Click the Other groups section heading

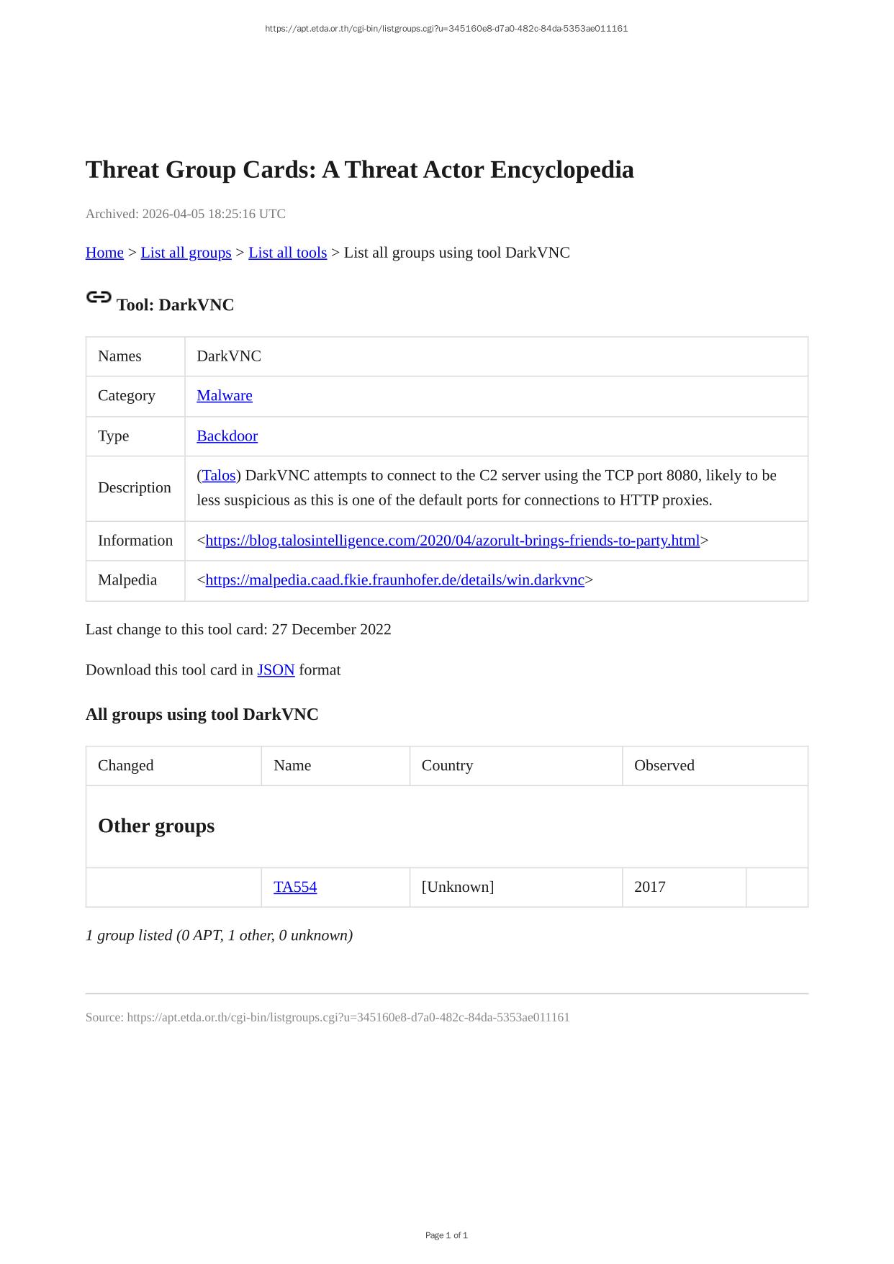coord(156,826)
